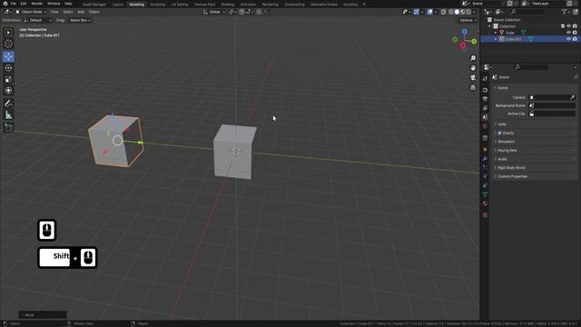Open the viewport View menu
581x327 pixels.
tap(54, 12)
